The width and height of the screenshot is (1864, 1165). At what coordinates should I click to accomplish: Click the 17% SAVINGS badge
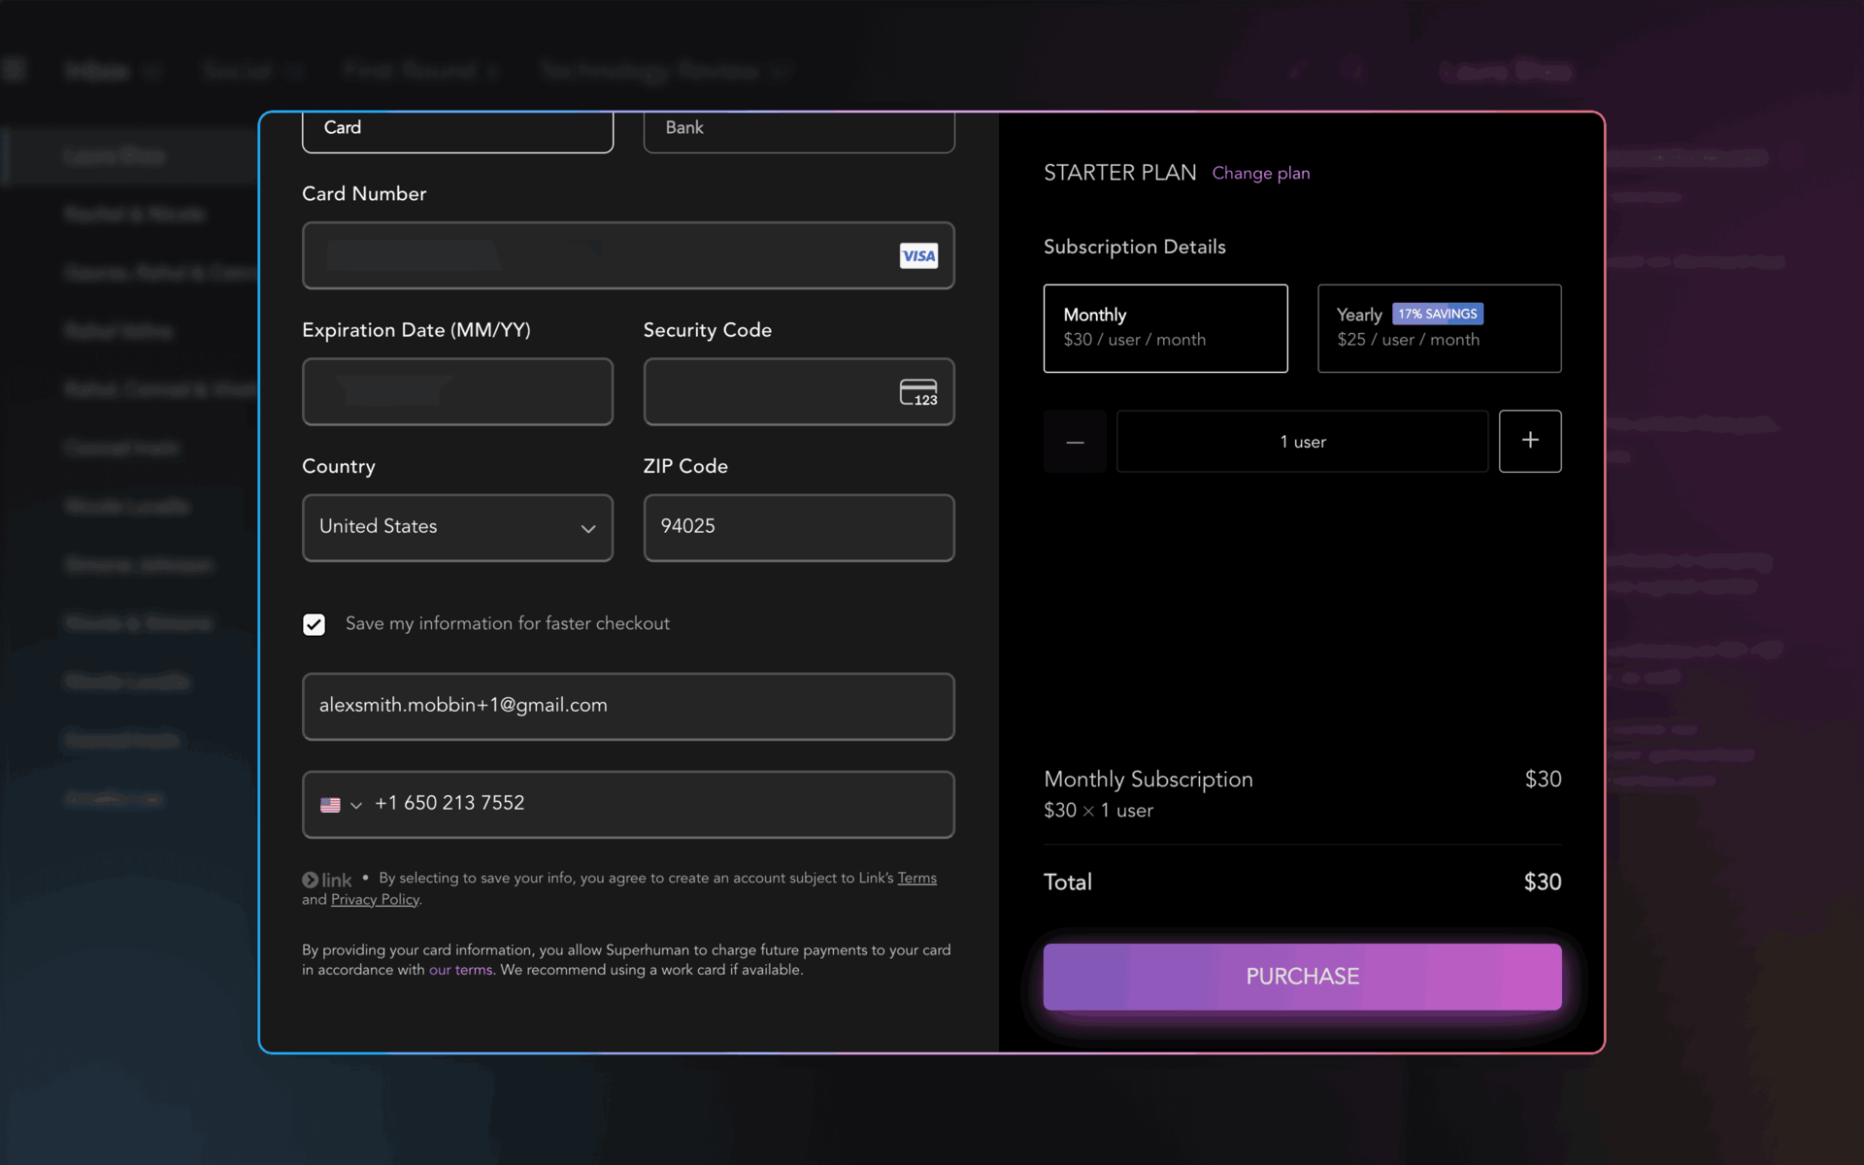(1438, 314)
